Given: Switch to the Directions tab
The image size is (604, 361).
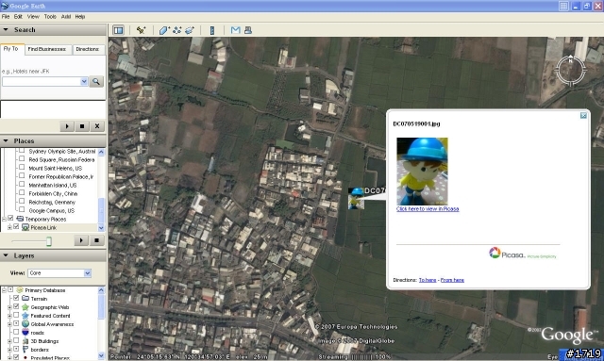Looking at the screenshot, I should 88,49.
